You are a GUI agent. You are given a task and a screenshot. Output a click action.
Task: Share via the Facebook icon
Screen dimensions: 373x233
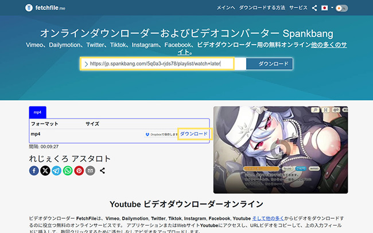(x=34, y=171)
